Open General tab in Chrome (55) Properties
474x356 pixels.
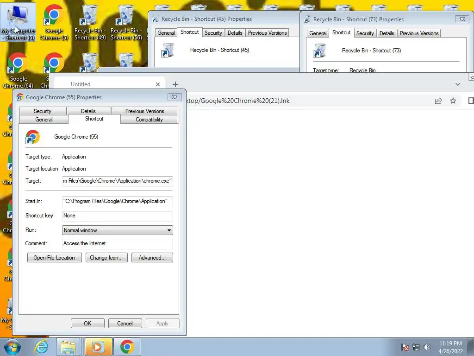[x=44, y=120]
